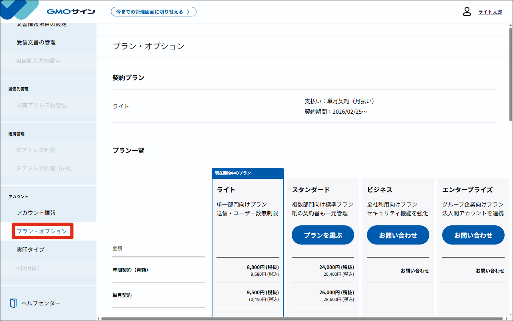Click the 28,600円 (税込) price
This screenshot has width=513, height=321.
[x=339, y=299]
